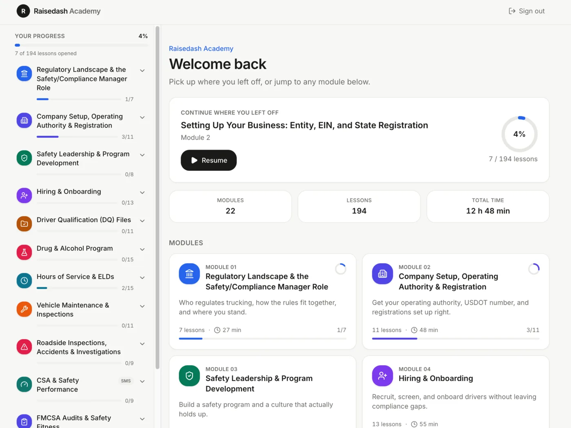Click the "7 of 194 lessons opened" text
Viewport: 571px width, 428px height.
pos(46,53)
